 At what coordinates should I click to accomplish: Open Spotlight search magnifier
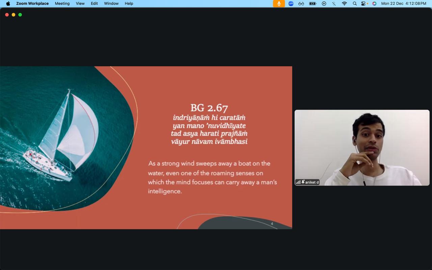pos(355,3)
